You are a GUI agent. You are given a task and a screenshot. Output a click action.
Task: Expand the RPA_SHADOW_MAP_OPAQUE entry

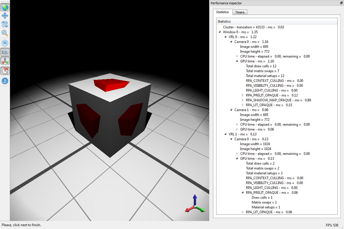(x=243, y=100)
